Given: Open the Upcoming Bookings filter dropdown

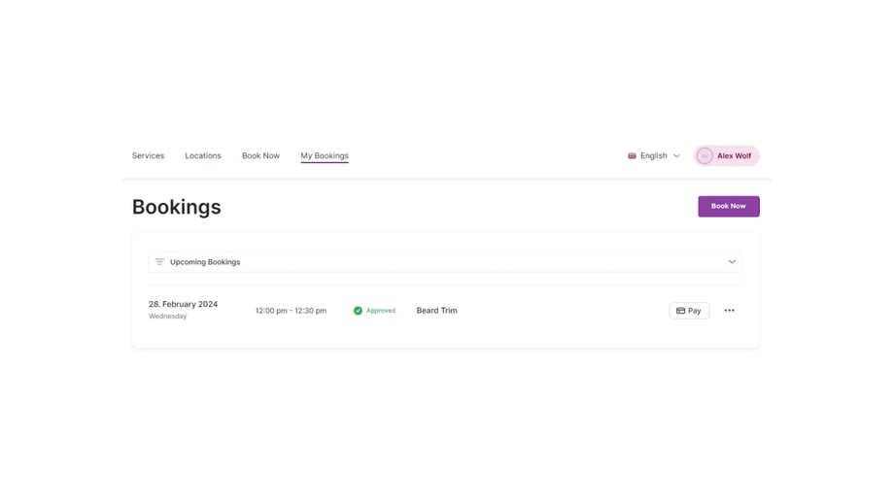Looking at the screenshot, I should click(x=445, y=262).
